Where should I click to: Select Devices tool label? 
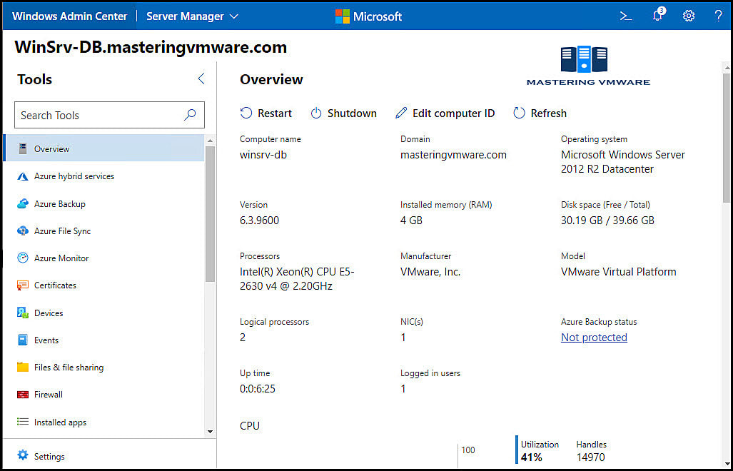tap(48, 313)
